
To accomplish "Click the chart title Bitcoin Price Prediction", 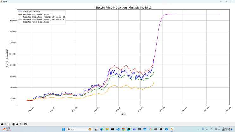I will 123,8.
